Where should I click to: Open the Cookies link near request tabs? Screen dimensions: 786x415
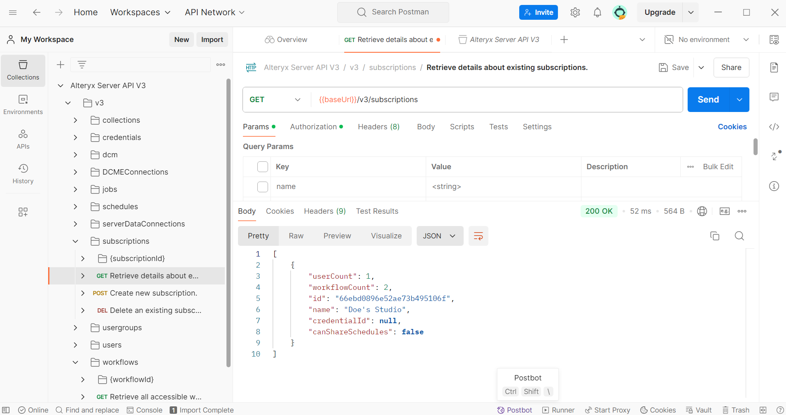[732, 127]
